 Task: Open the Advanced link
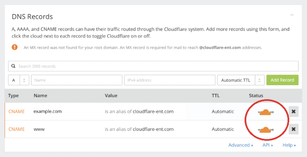241,145
